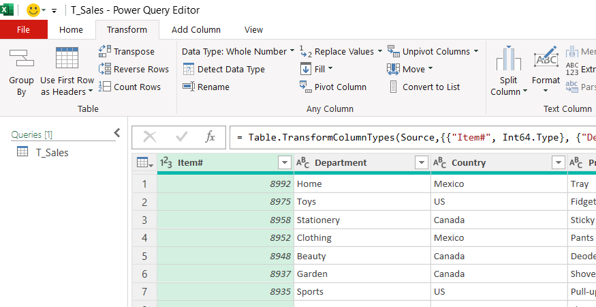Screen dimensions: 596x307
Task: Click inside the formula bar
Action: [x=413, y=137]
